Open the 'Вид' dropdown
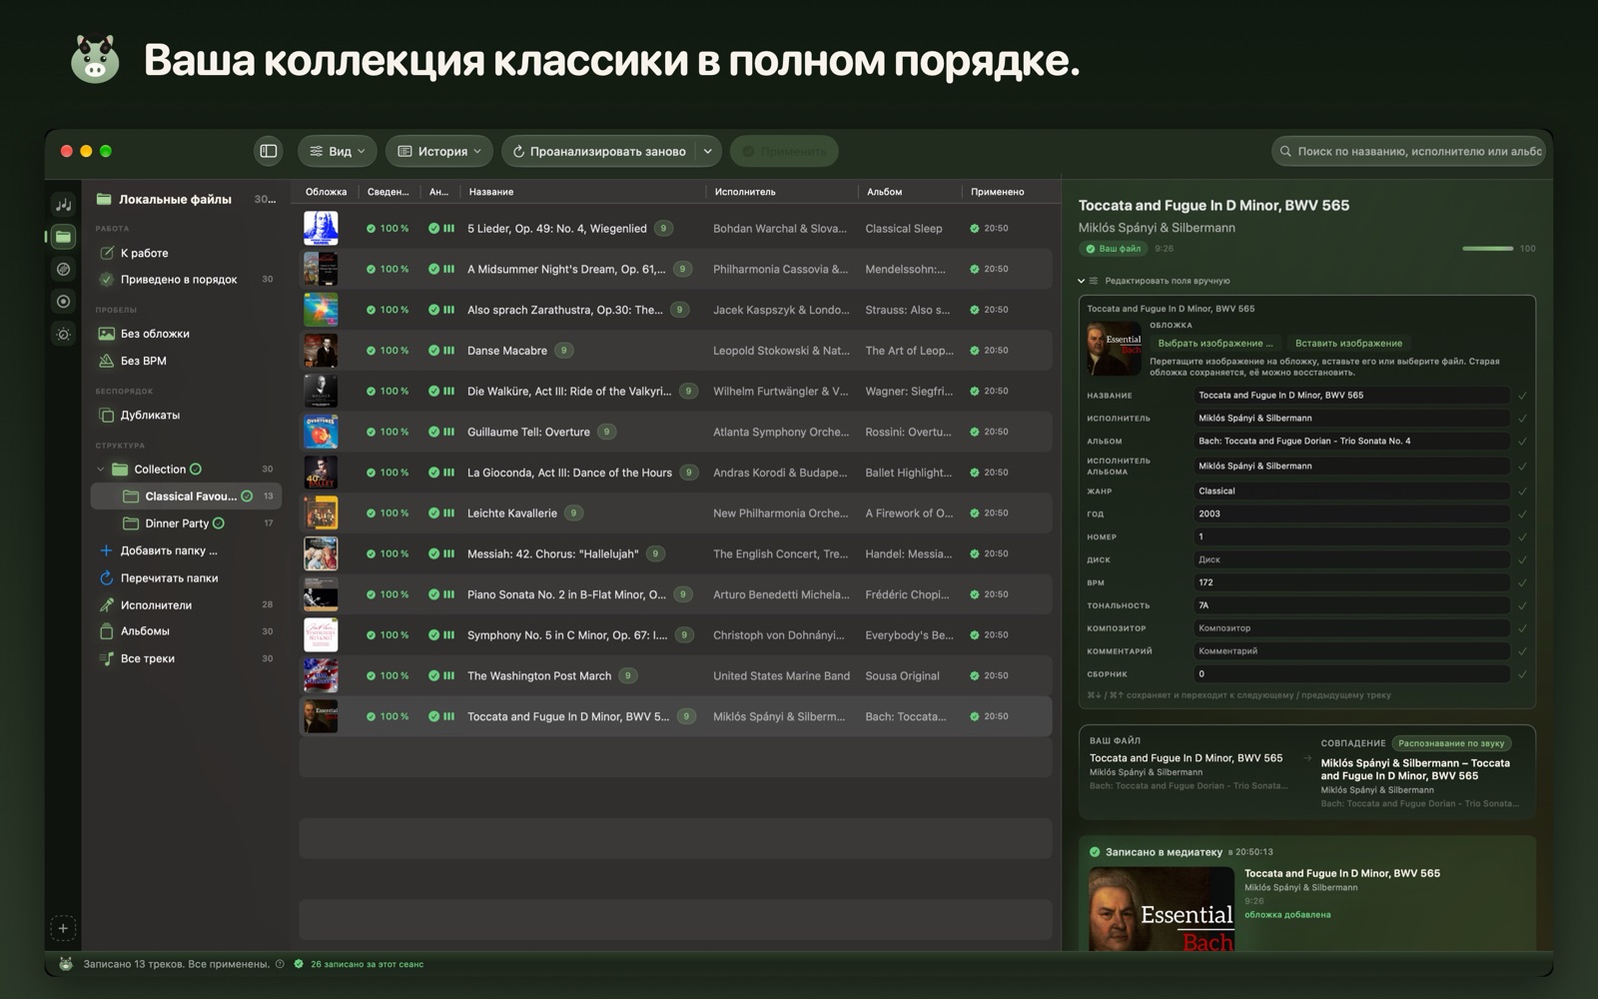The image size is (1598, 999). [x=338, y=151]
